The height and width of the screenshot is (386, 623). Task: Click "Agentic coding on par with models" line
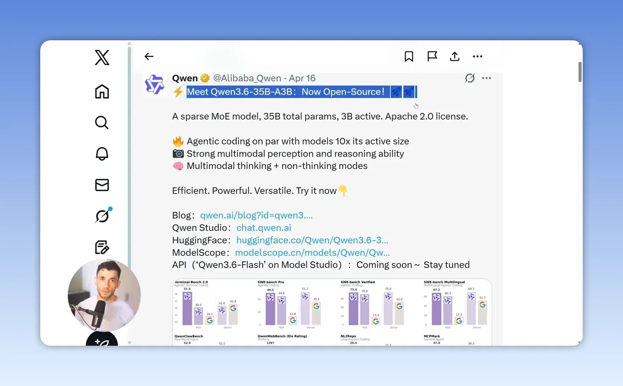(298, 141)
